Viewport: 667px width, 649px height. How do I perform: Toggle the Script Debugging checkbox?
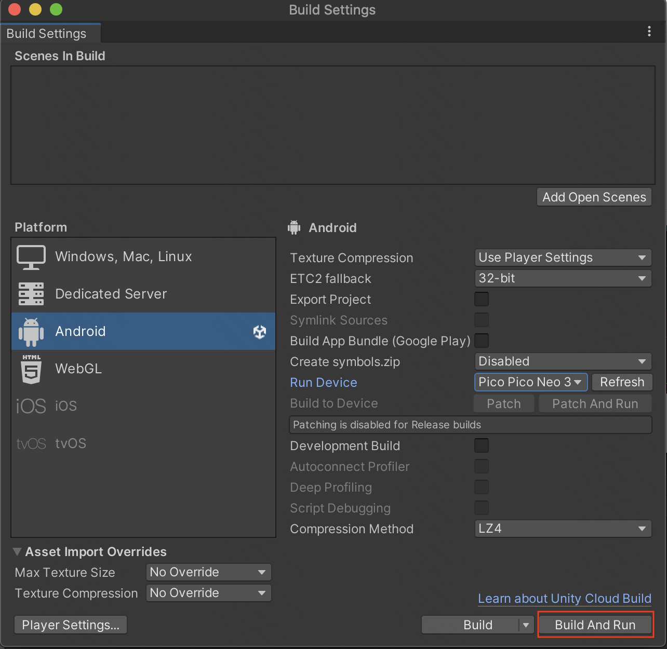482,508
